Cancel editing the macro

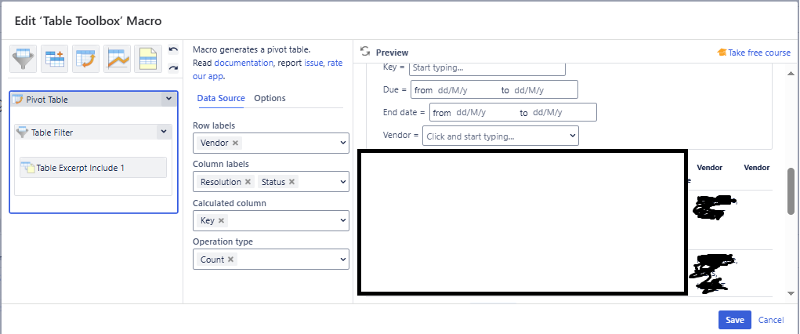[771, 320]
